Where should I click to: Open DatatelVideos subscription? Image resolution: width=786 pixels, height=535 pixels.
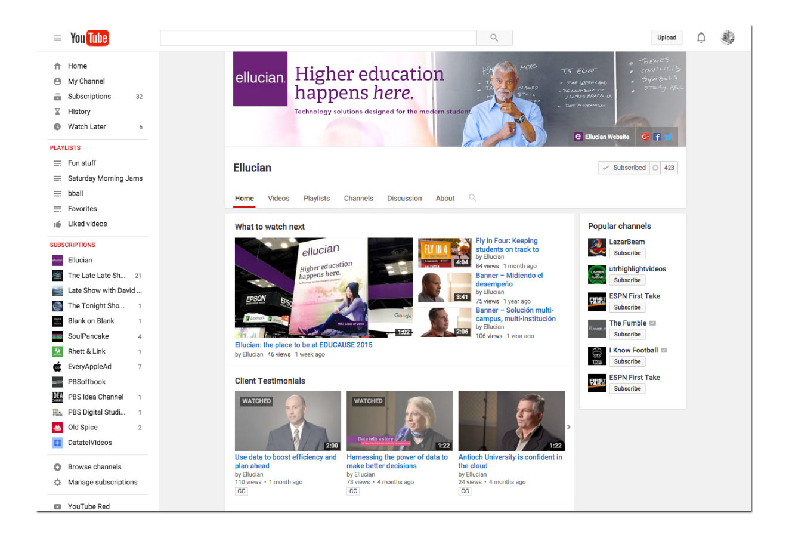[x=89, y=443]
